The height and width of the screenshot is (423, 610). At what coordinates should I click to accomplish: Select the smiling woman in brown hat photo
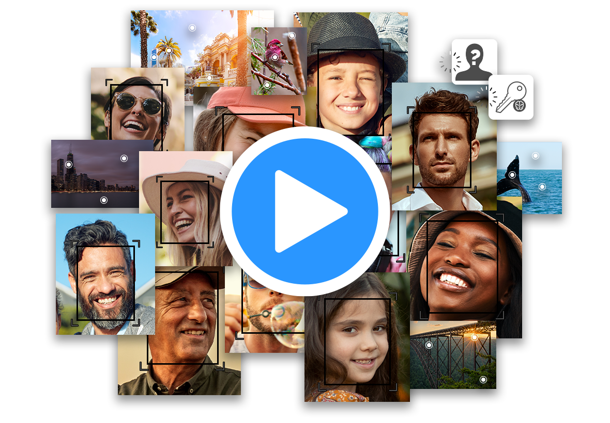coord(465,268)
